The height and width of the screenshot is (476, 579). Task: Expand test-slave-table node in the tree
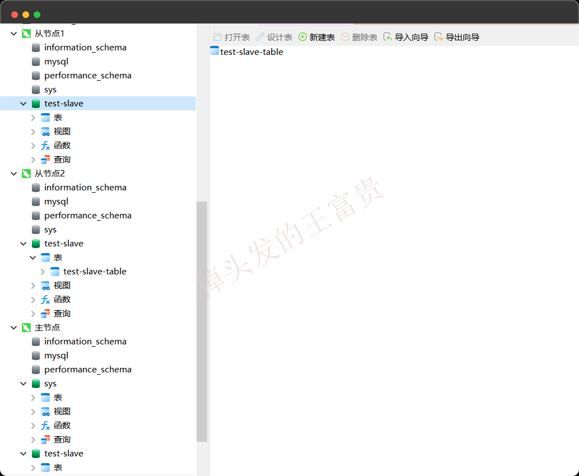43,272
